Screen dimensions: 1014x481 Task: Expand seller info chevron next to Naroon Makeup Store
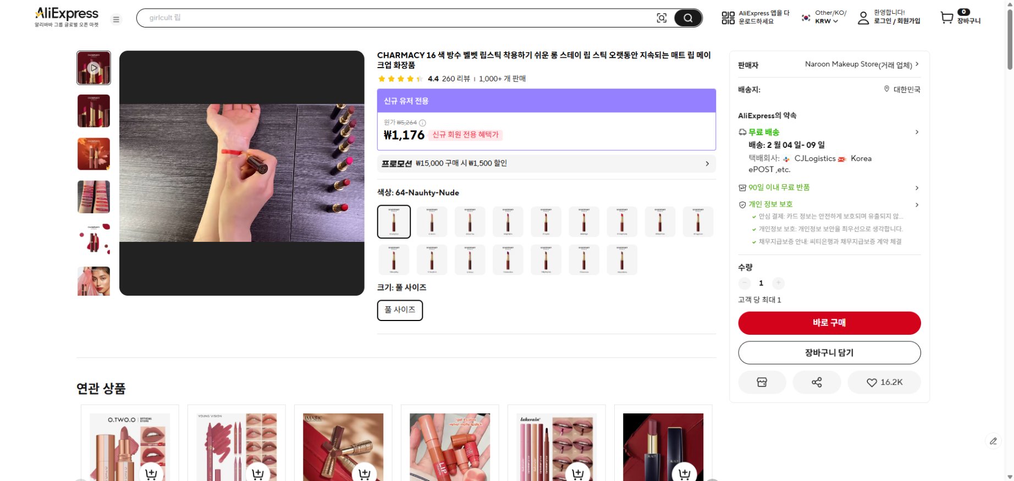coord(917,64)
